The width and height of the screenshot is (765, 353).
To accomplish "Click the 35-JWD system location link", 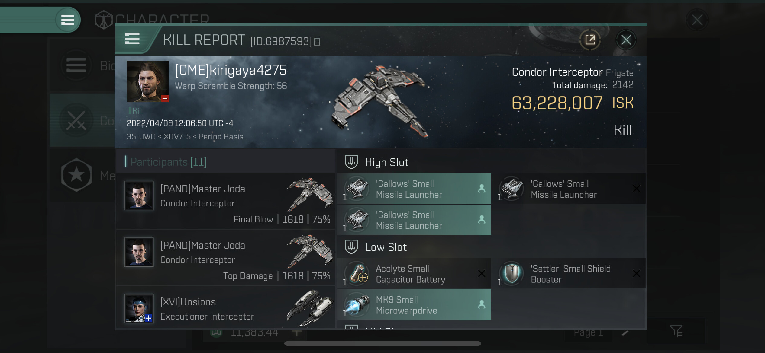I will pos(141,137).
